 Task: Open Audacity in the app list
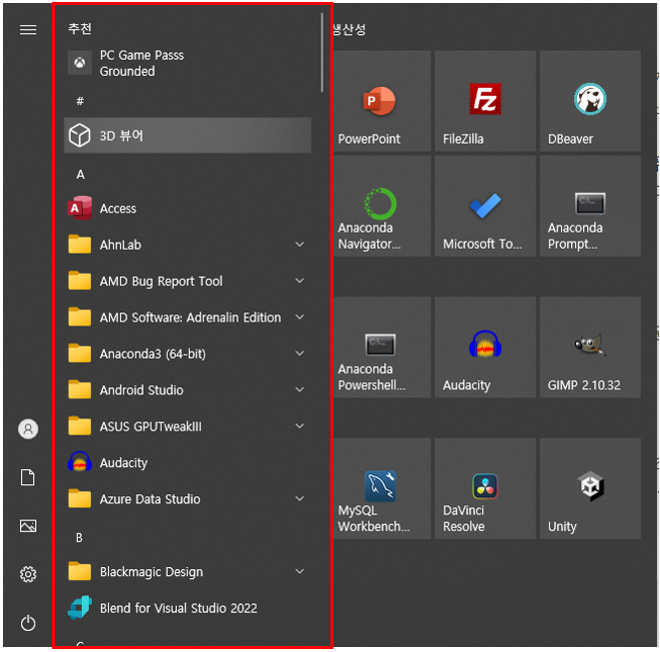point(188,462)
